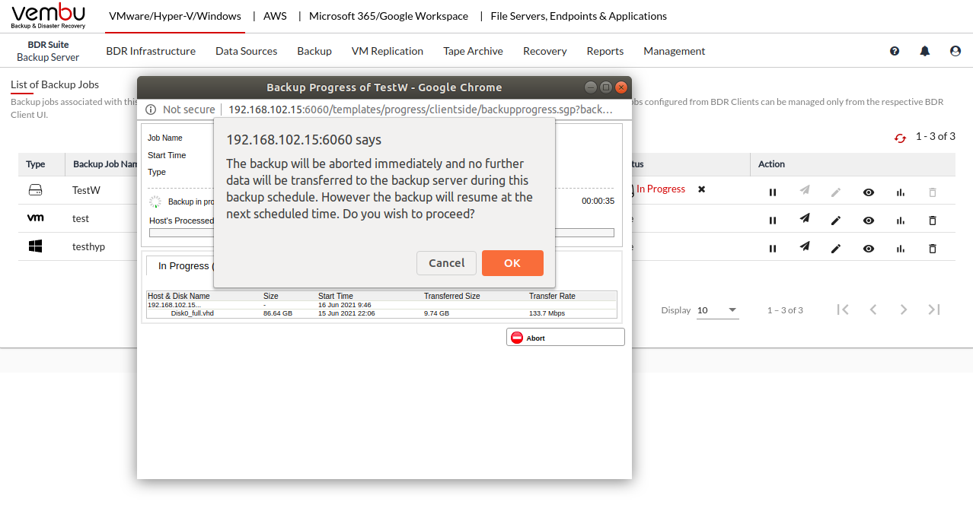973x508 pixels.
Task: Select Microsoft 365/Google Workspace tab
Action: point(388,16)
